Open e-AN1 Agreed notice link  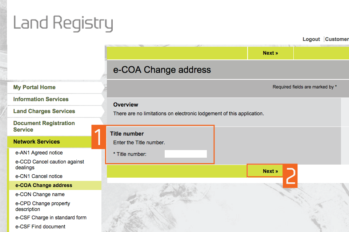coord(39,153)
